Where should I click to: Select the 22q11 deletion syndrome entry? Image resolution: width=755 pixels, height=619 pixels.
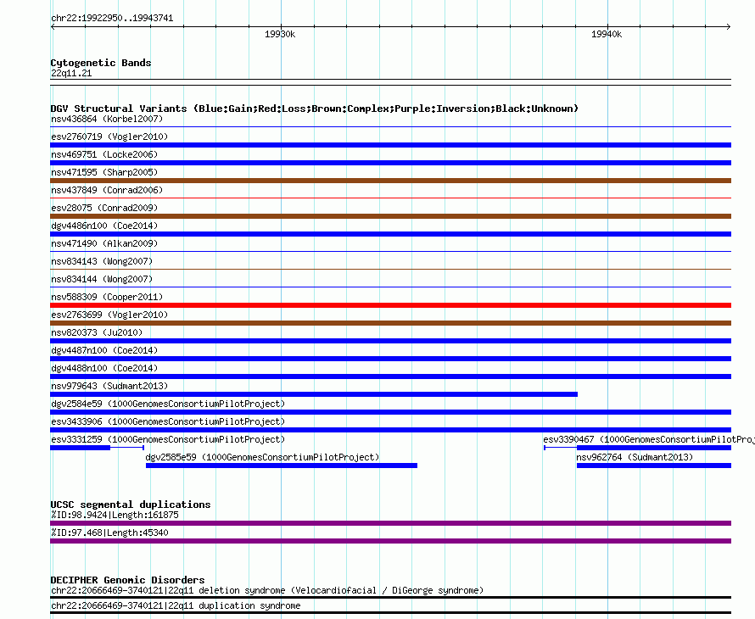(267, 591)
